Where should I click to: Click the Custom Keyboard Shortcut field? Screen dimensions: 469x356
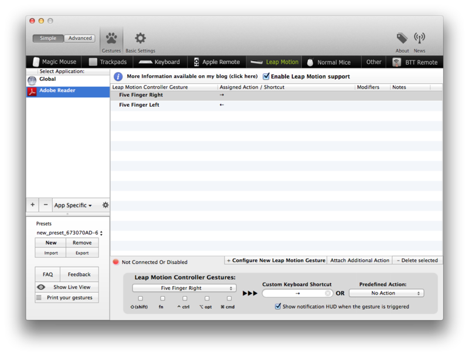pyautogui.click(x=297, y=293)
